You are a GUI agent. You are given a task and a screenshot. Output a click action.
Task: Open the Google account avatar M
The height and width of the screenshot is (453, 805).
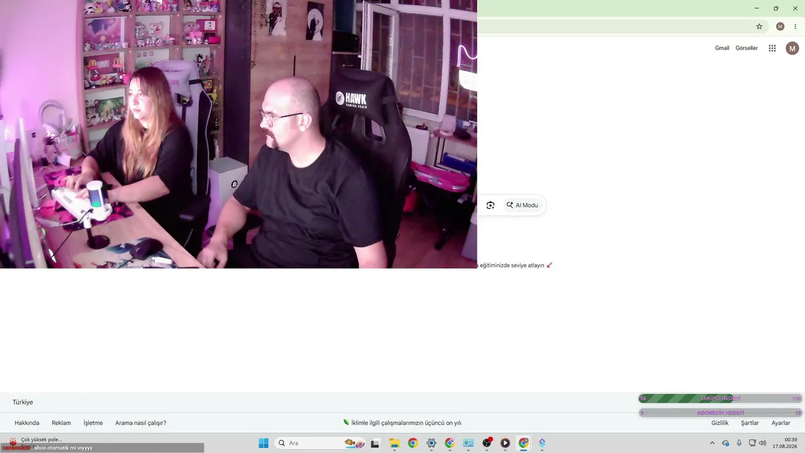792,48
